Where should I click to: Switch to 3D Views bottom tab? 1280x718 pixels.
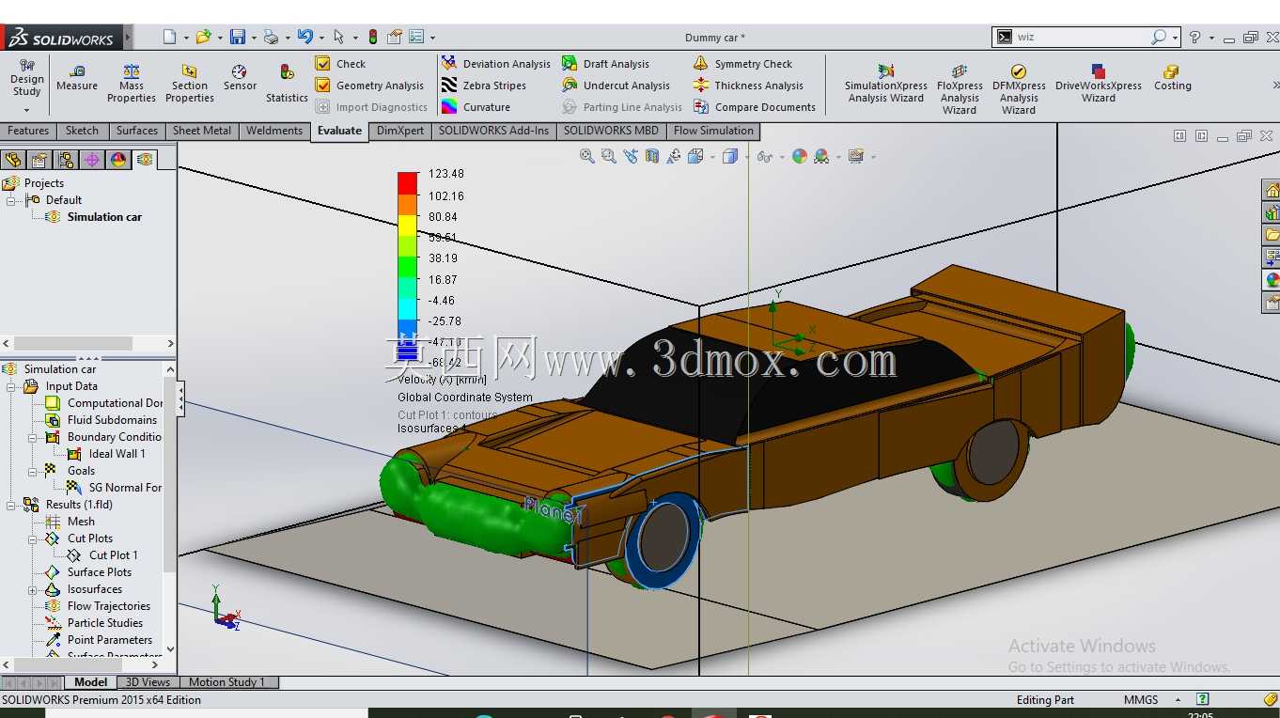148,682
